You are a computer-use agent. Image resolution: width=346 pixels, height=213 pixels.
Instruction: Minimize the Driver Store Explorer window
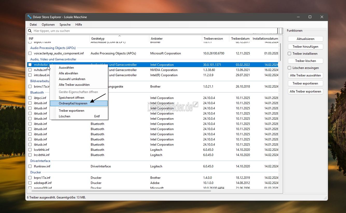298,17
